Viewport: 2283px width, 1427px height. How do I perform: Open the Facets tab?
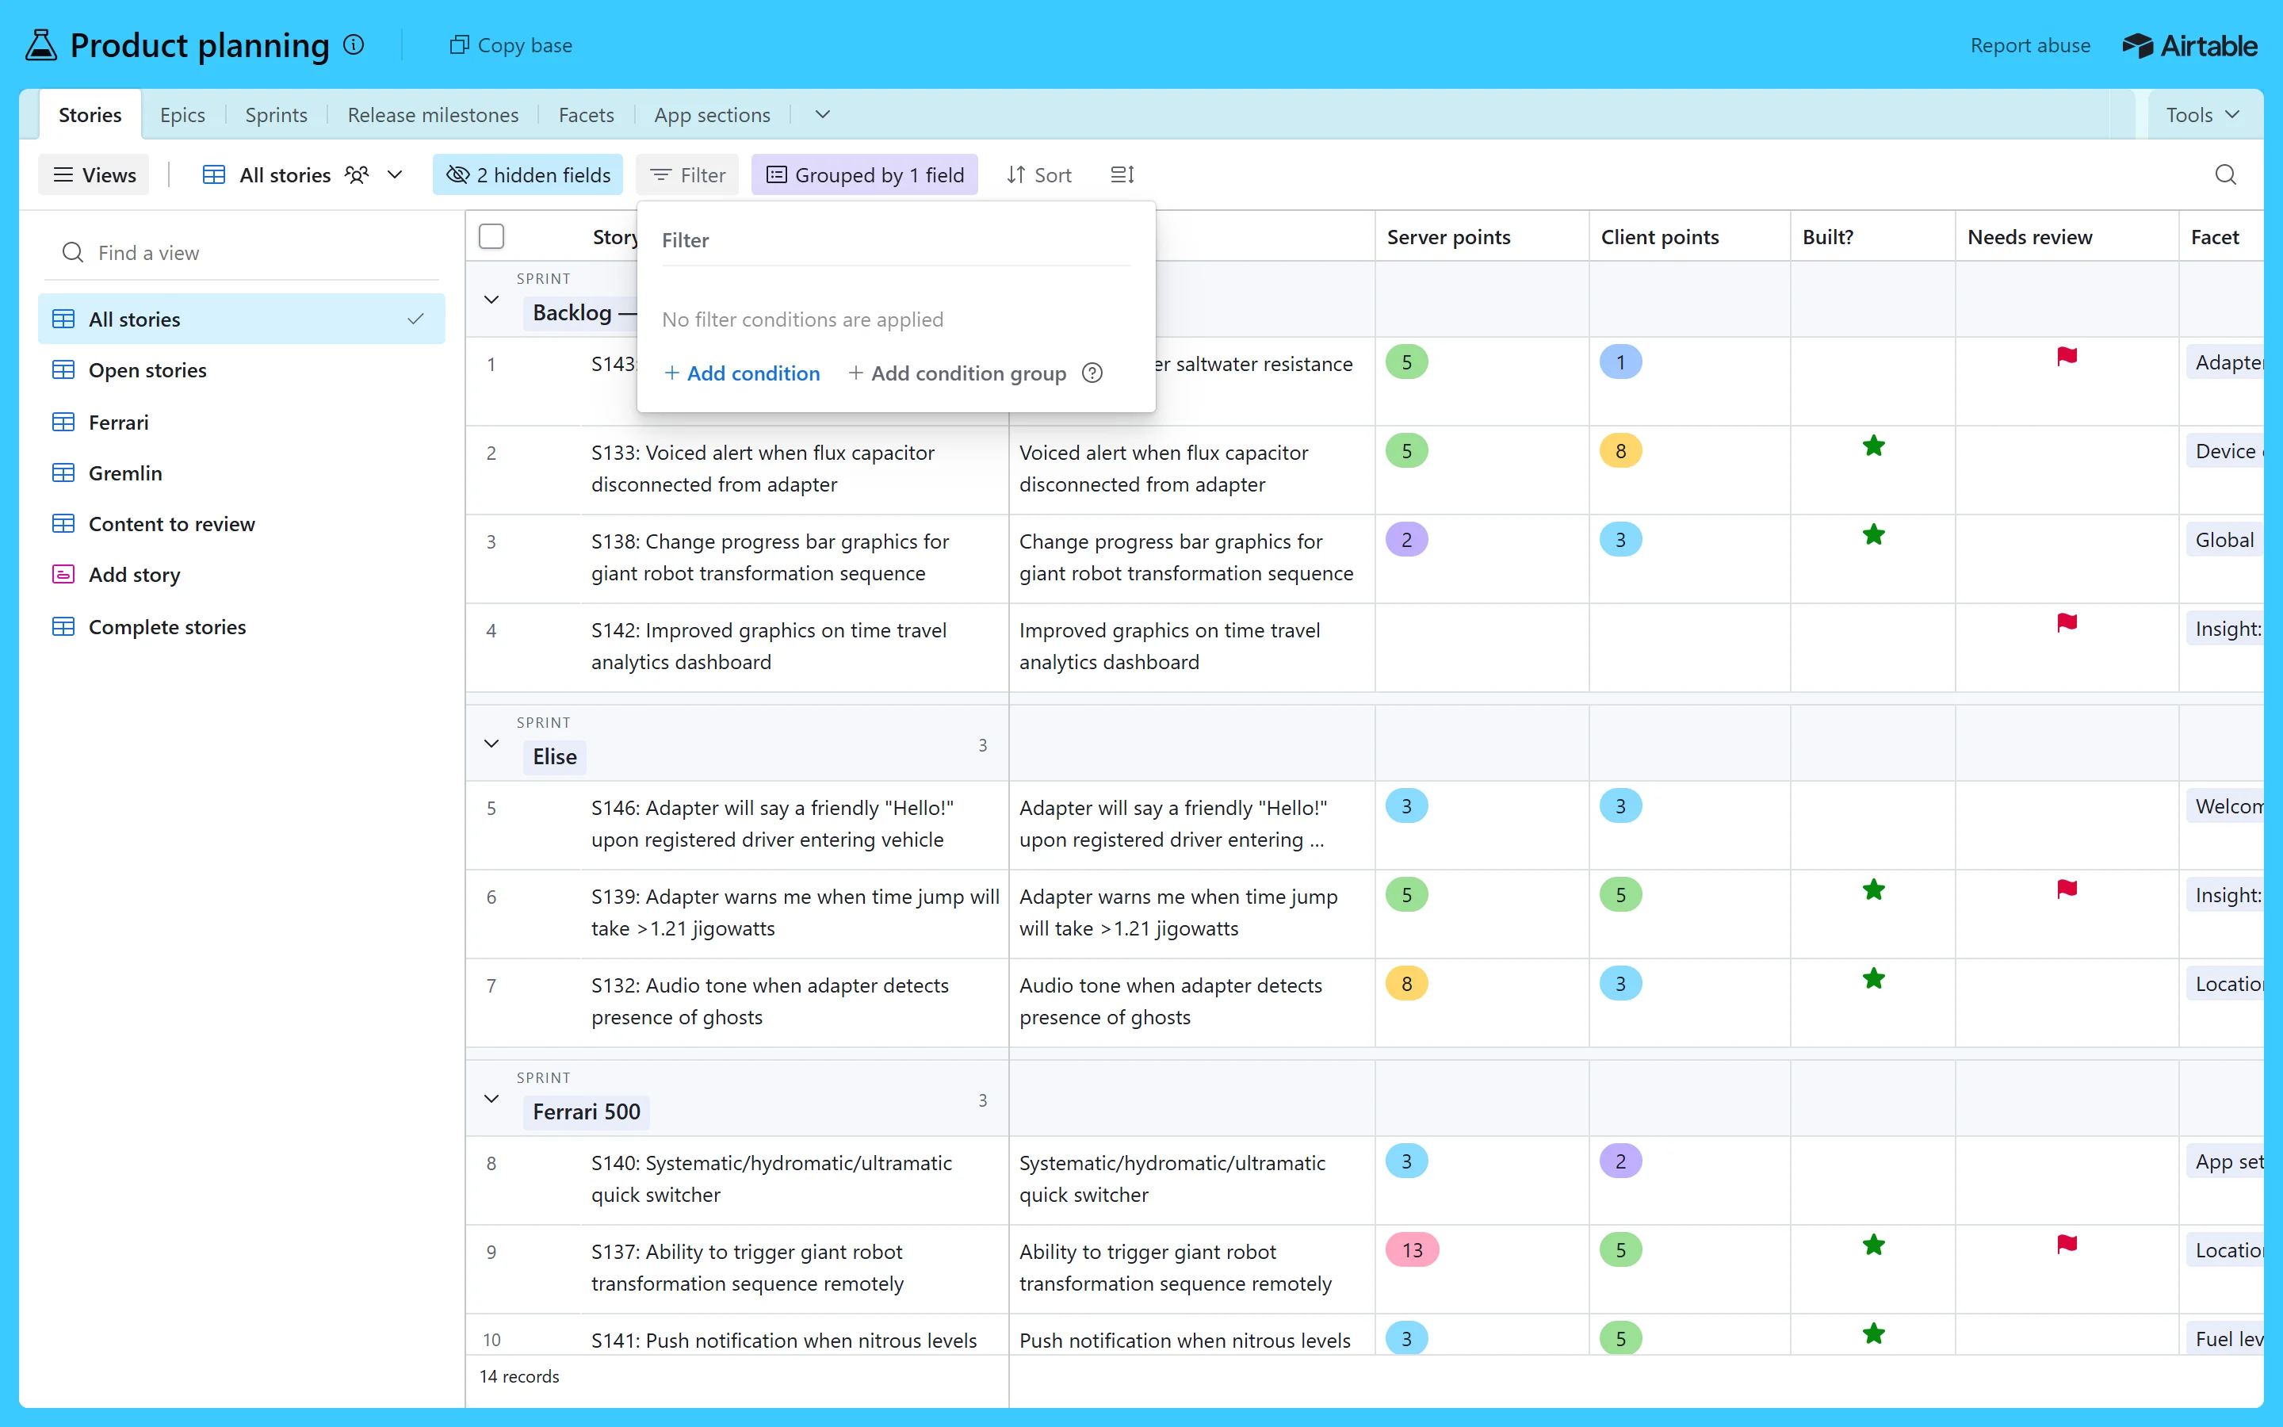tap(586, 115)
